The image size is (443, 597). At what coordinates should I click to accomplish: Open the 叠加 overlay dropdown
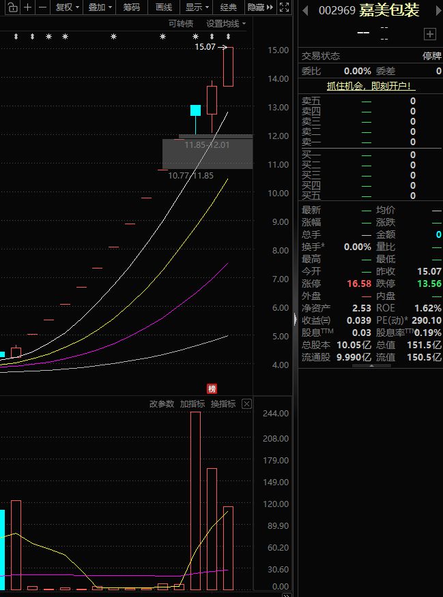click(x=100, y=7)
